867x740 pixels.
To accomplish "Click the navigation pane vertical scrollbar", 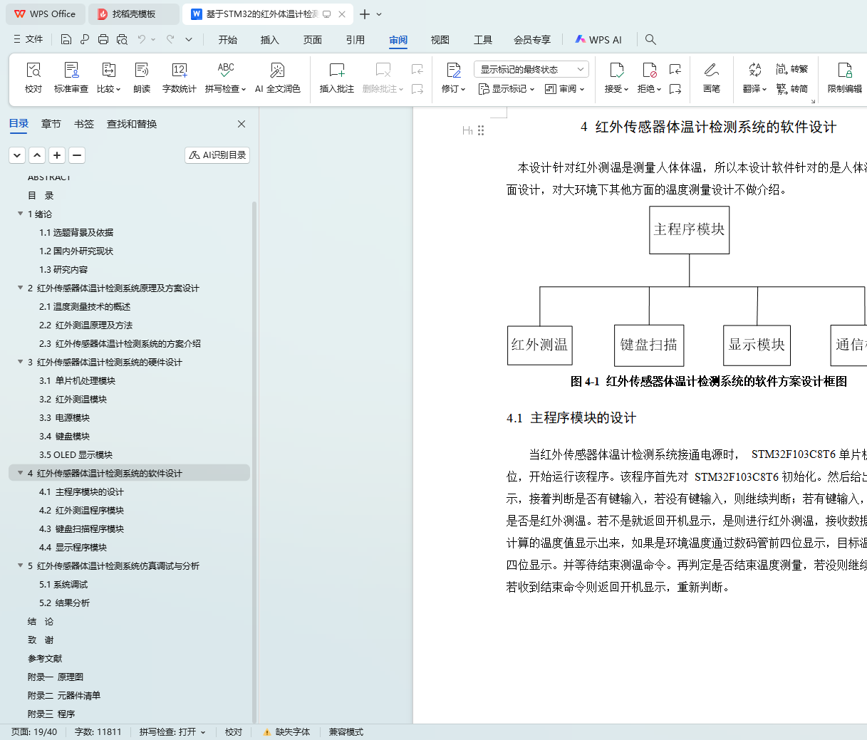I will (254, 462).
